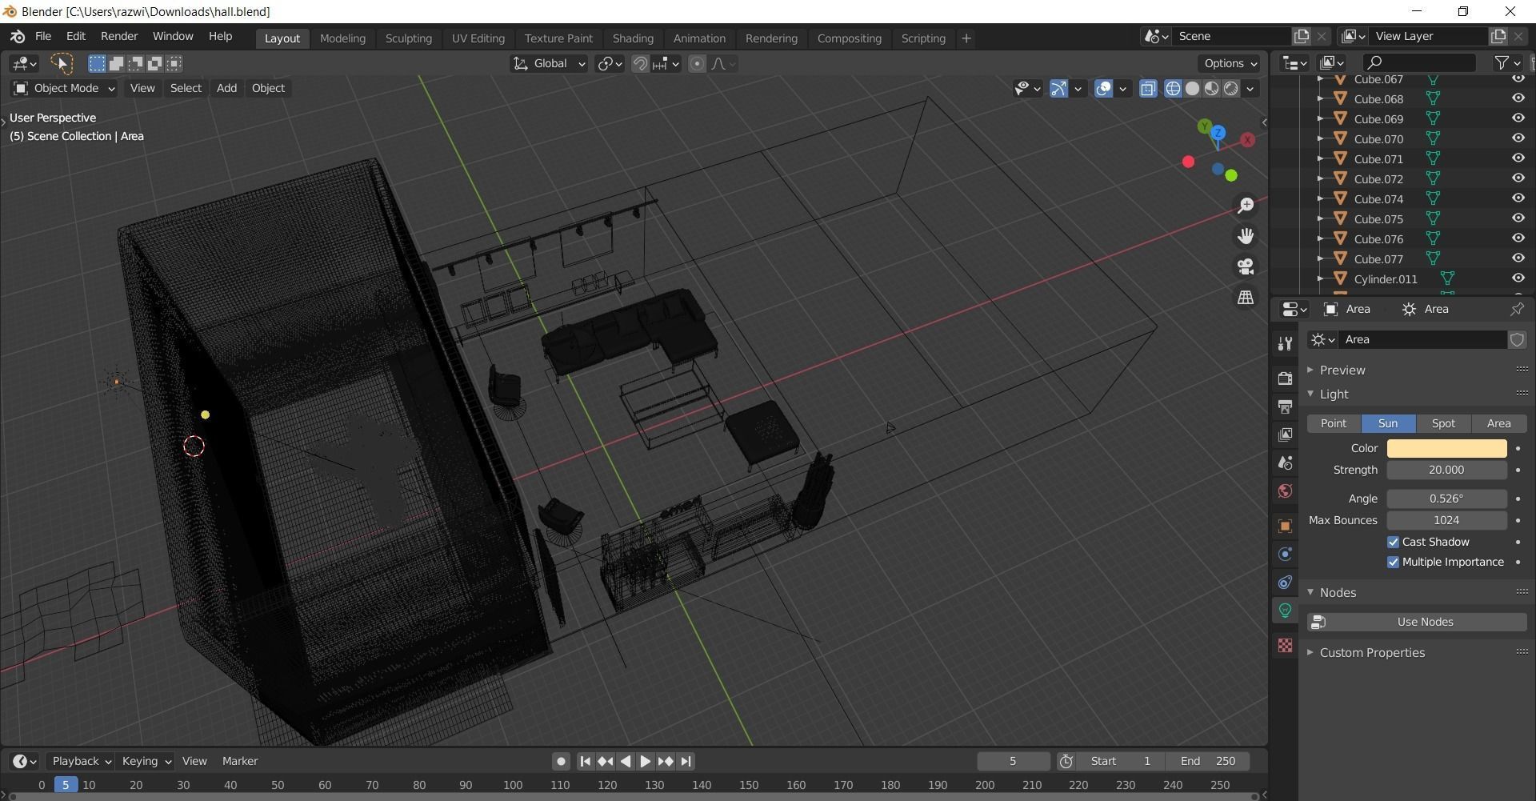Toggle viewport X-ray mode
This screenshot has width=1536, height=801.
click(x=1148, y=89)
